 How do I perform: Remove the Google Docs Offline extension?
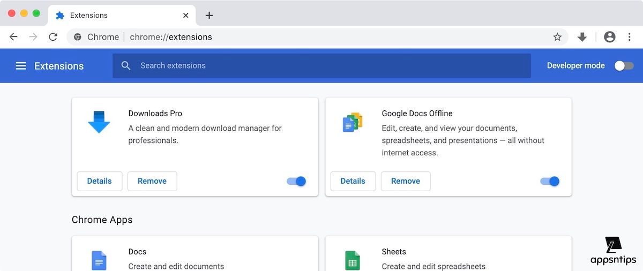pos(405,182)
